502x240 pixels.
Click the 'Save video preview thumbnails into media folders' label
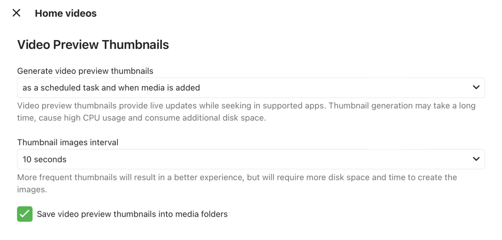pos(132,214)
